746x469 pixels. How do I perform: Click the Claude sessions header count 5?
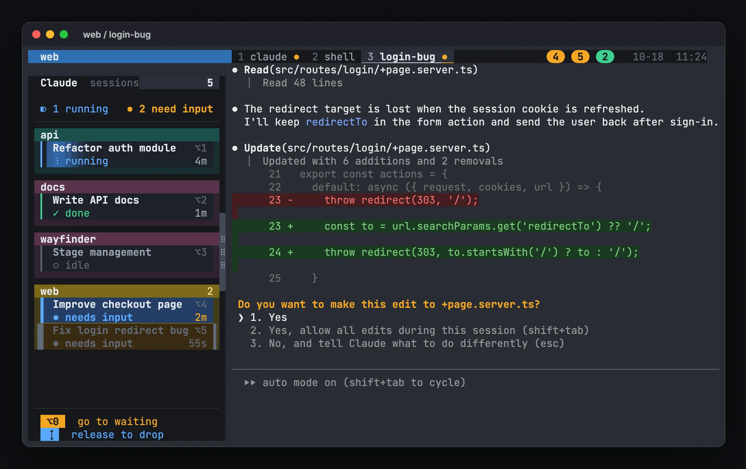210,83
